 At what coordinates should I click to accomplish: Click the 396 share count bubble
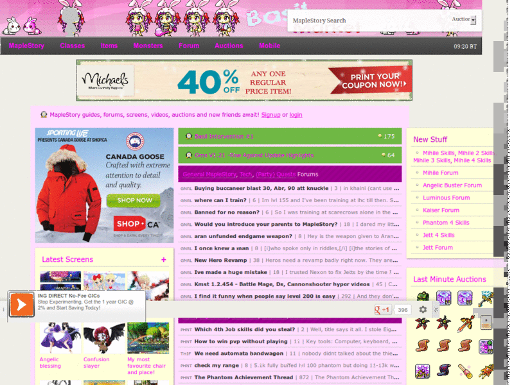(403, 310)
